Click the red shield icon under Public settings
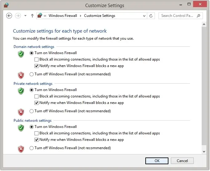This screenshot has height=171, width=210. click(x=21, y=149)
